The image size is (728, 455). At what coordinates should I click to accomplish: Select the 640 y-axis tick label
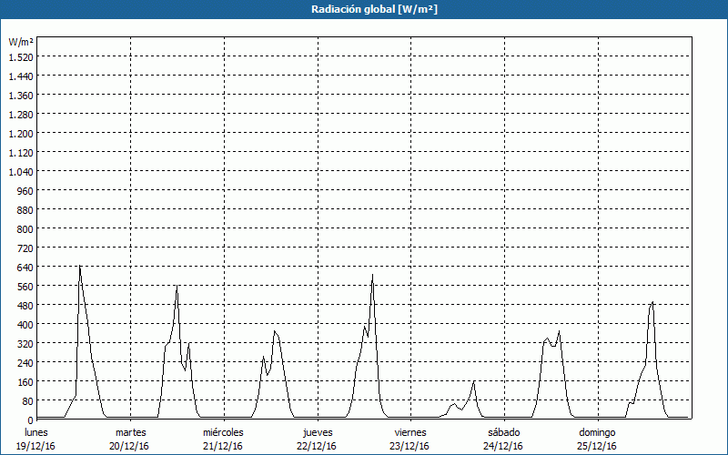point(21,267)
